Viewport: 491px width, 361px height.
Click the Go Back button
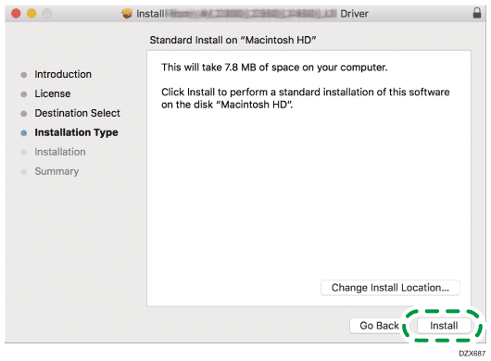click(x=379, y=326)
